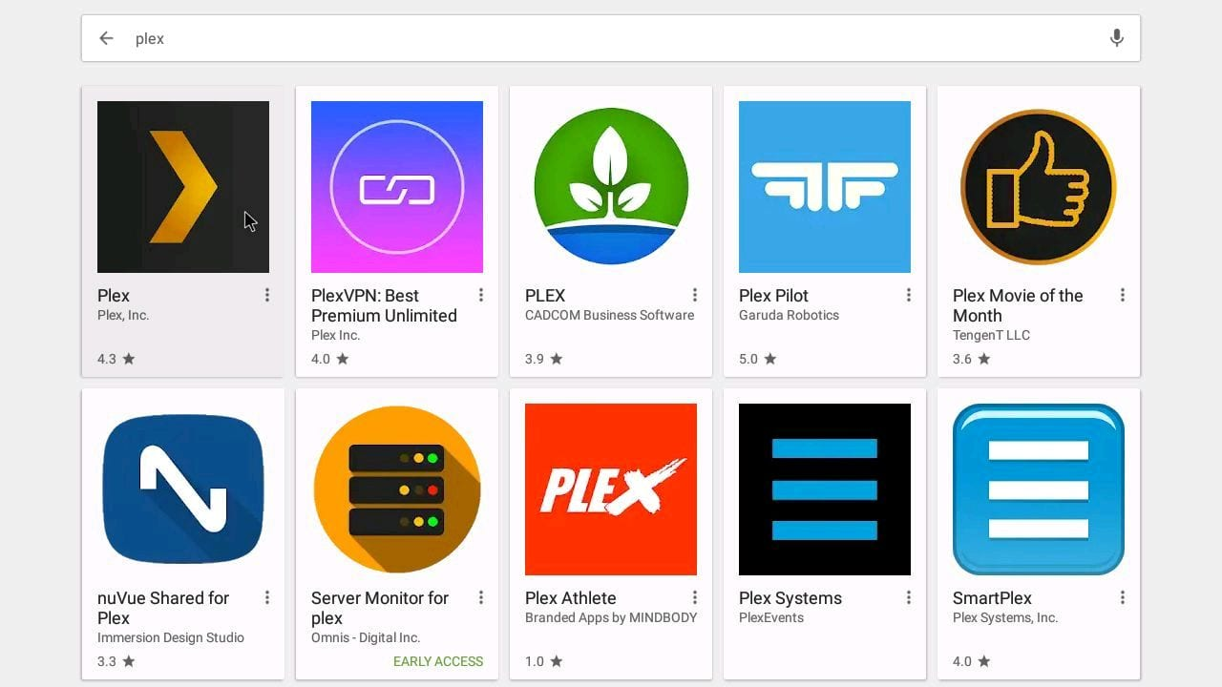Click the 3.3 rating of nuVue Shared for Plex

coord(116,661)
